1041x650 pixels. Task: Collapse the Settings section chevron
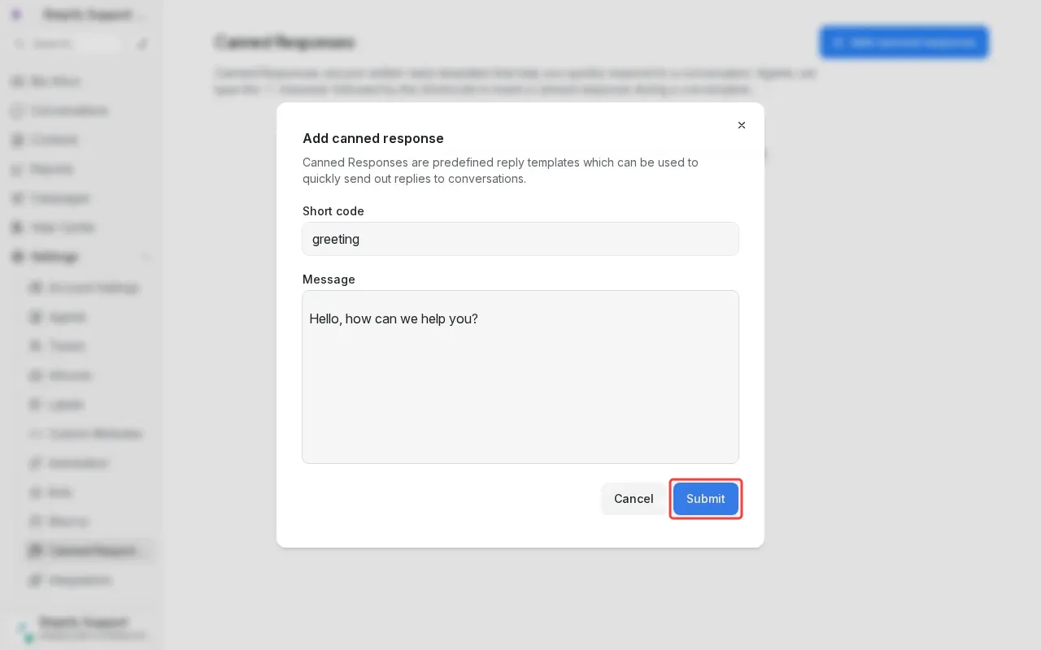[146, 257]
